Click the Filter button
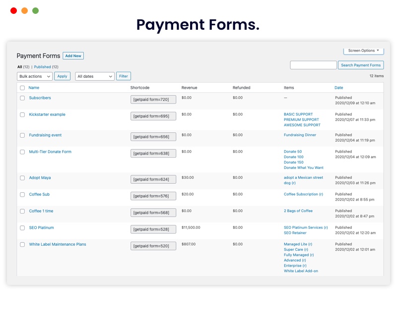Screen dimensions: 397x327 pyautogui.click(x=124, y=76)
